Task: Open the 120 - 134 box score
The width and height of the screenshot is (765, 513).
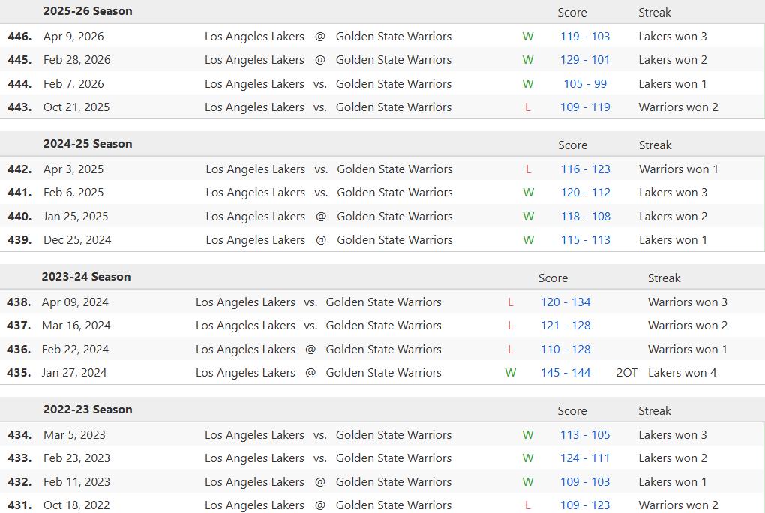Action: (x=565, y=302)
